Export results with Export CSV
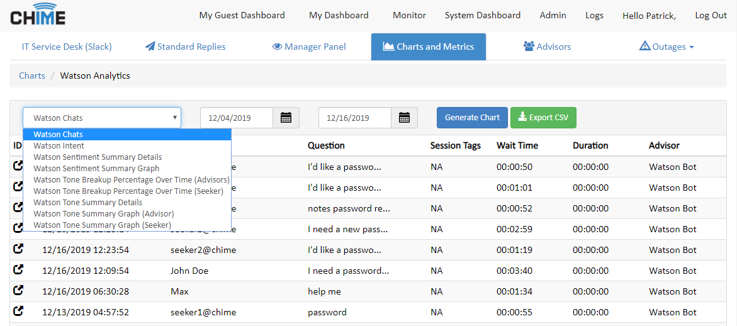 pyautogui.click(x=543, y=118)
